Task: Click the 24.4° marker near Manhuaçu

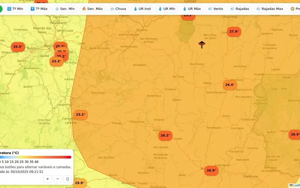Action: point(230,85)
